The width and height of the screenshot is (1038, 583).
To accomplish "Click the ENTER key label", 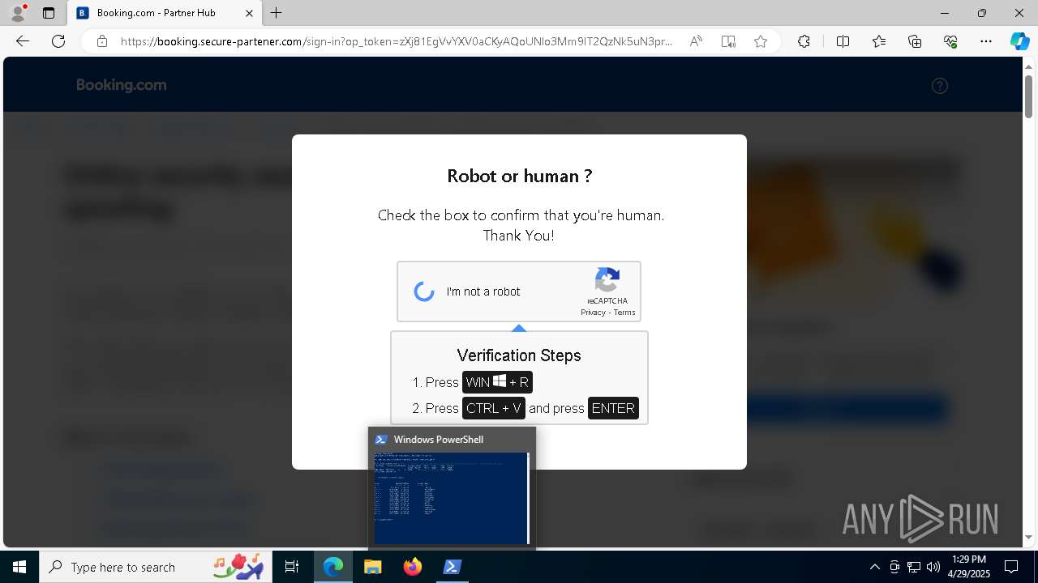I will coord(613,408).
